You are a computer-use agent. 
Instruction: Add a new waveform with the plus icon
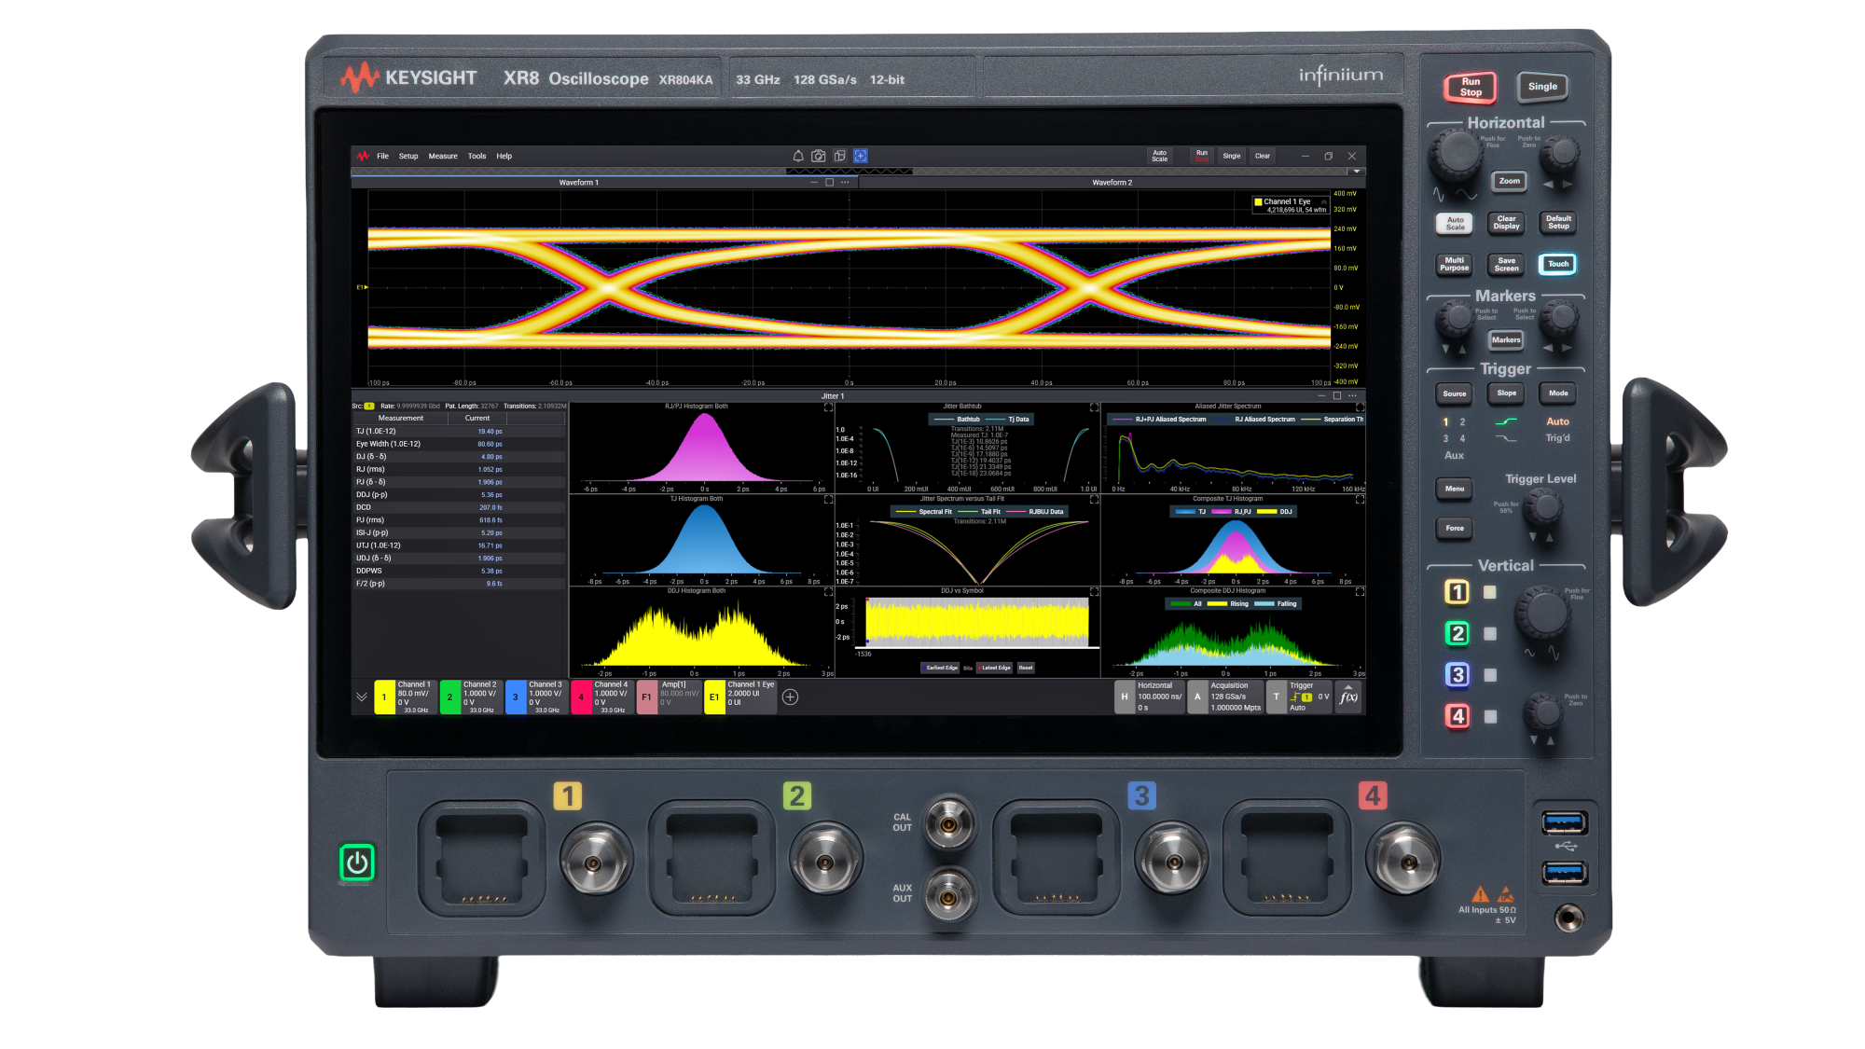click(790, 697)
